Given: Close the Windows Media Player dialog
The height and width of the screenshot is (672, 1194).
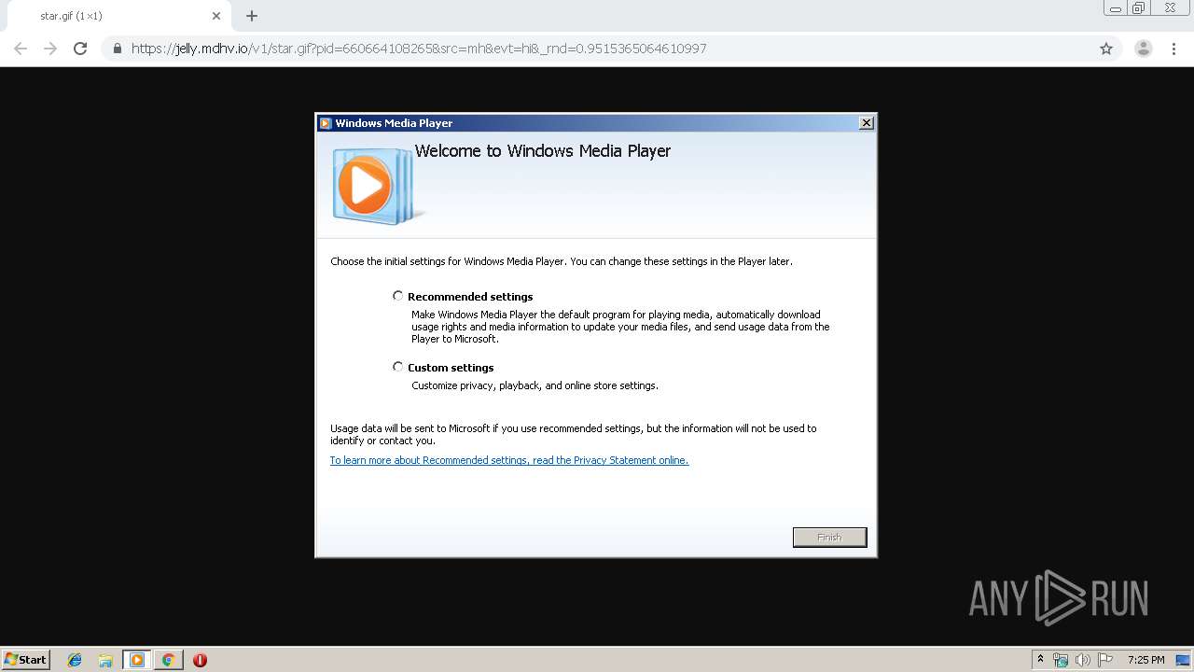Looking at the screenshot, I should (x=866, y=123).
